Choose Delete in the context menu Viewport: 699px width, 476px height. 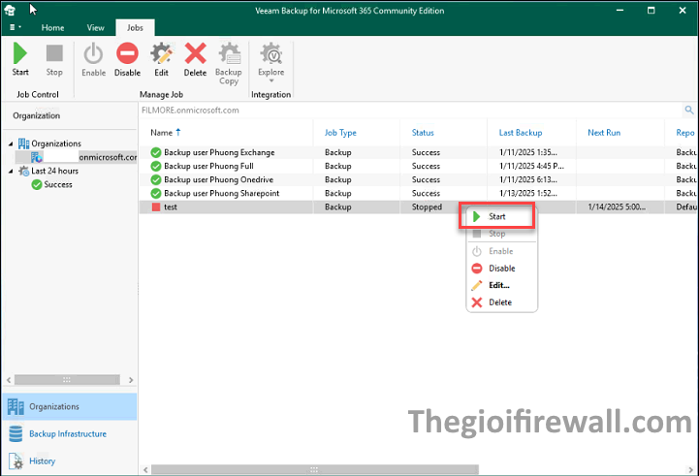click(x=501, y=302)
